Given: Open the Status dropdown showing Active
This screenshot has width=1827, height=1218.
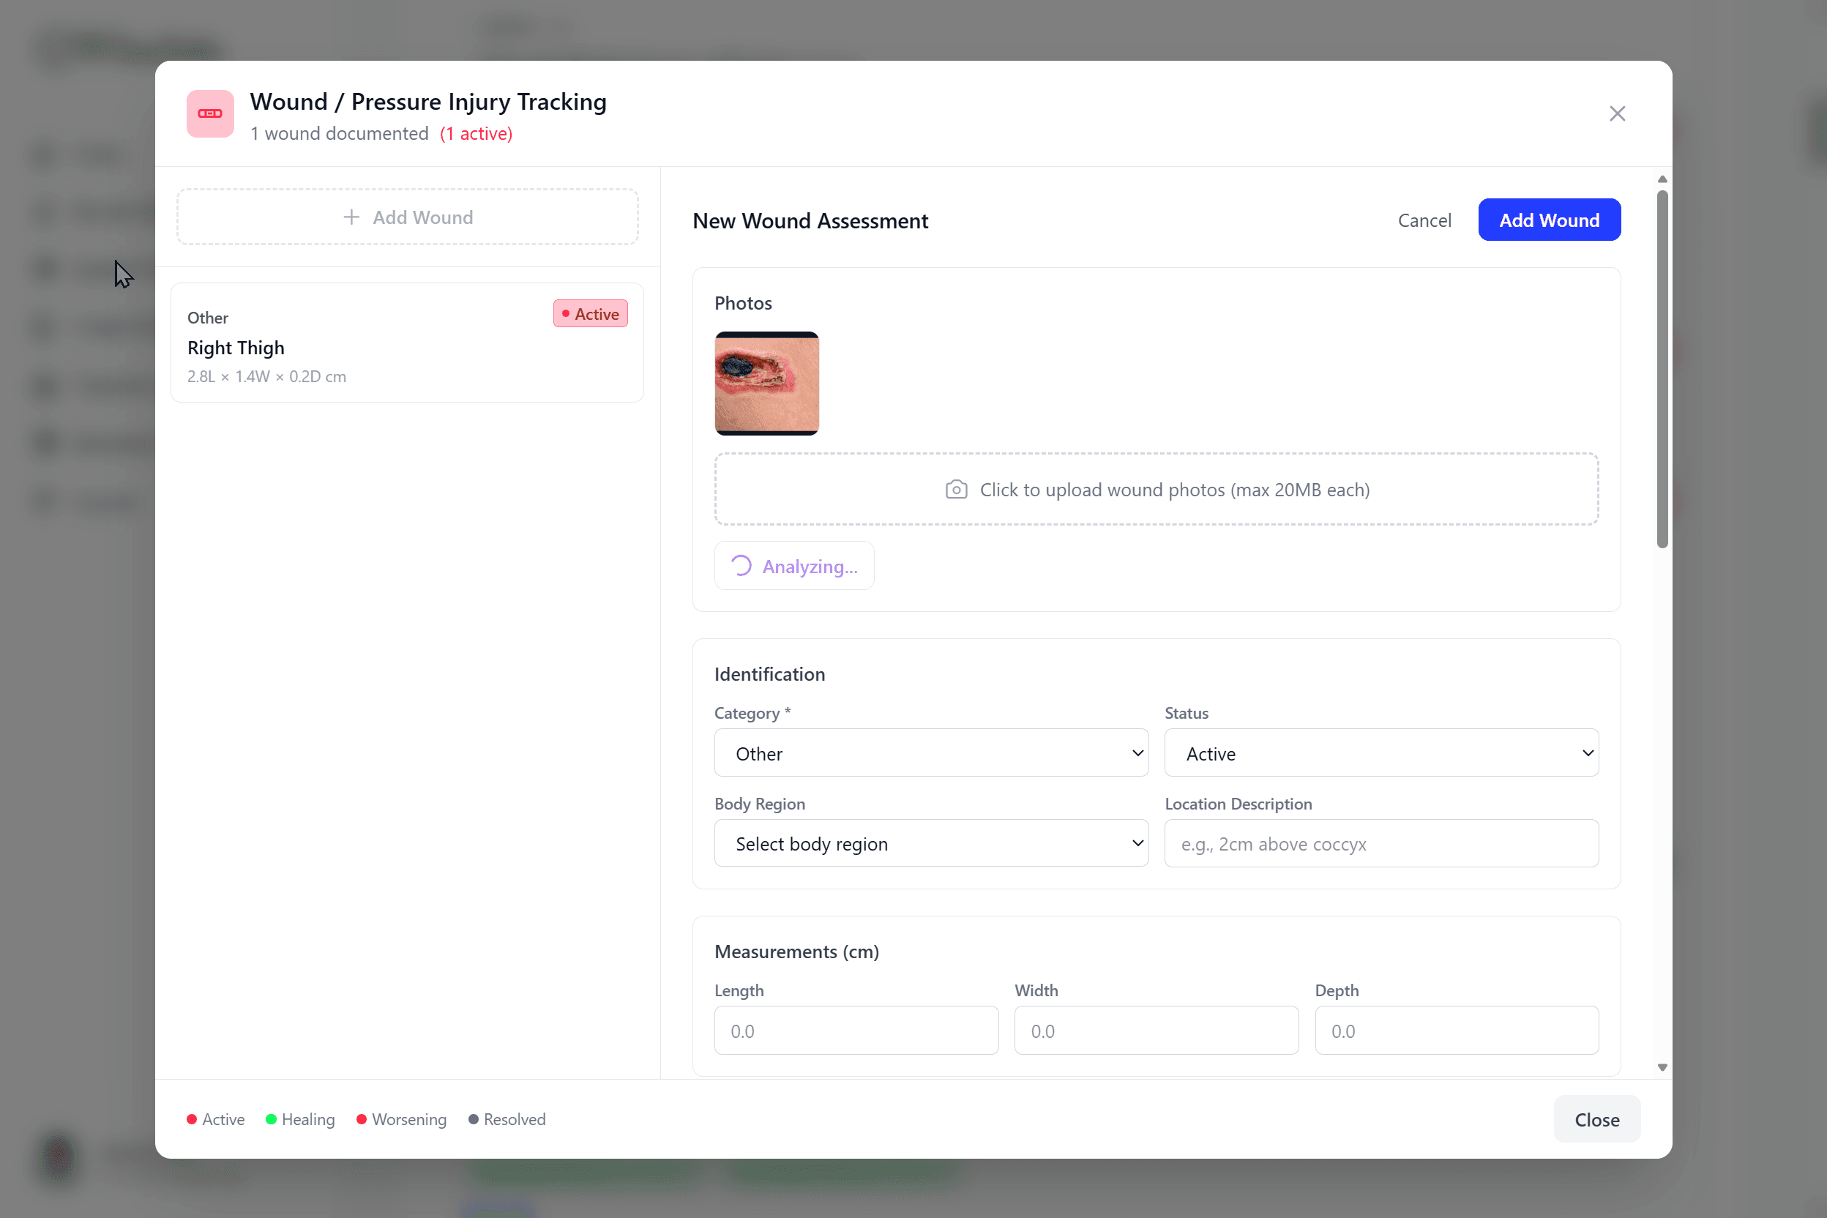Looking at the screenshot, I should tap(1380, 752).
